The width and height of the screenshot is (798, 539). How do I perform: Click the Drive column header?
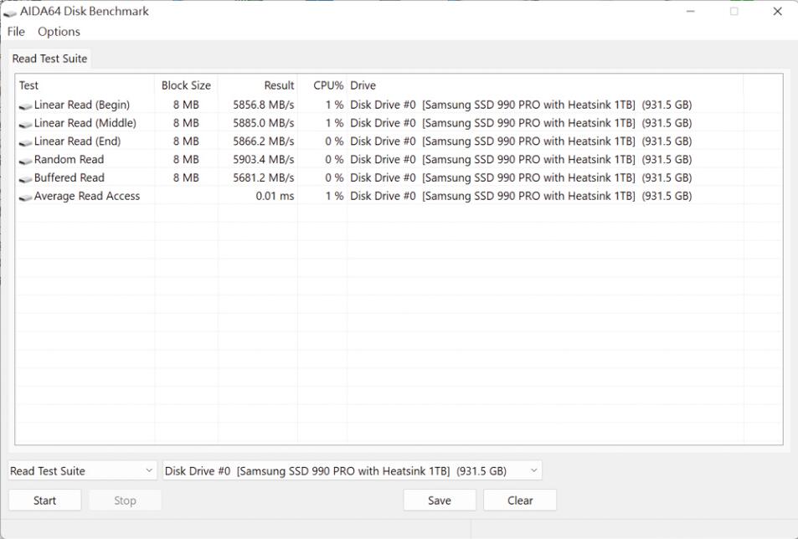point(545,85)
